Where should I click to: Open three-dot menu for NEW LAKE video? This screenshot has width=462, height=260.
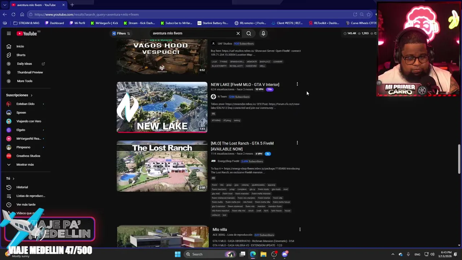pyautogui.click(x=297, y=84)
